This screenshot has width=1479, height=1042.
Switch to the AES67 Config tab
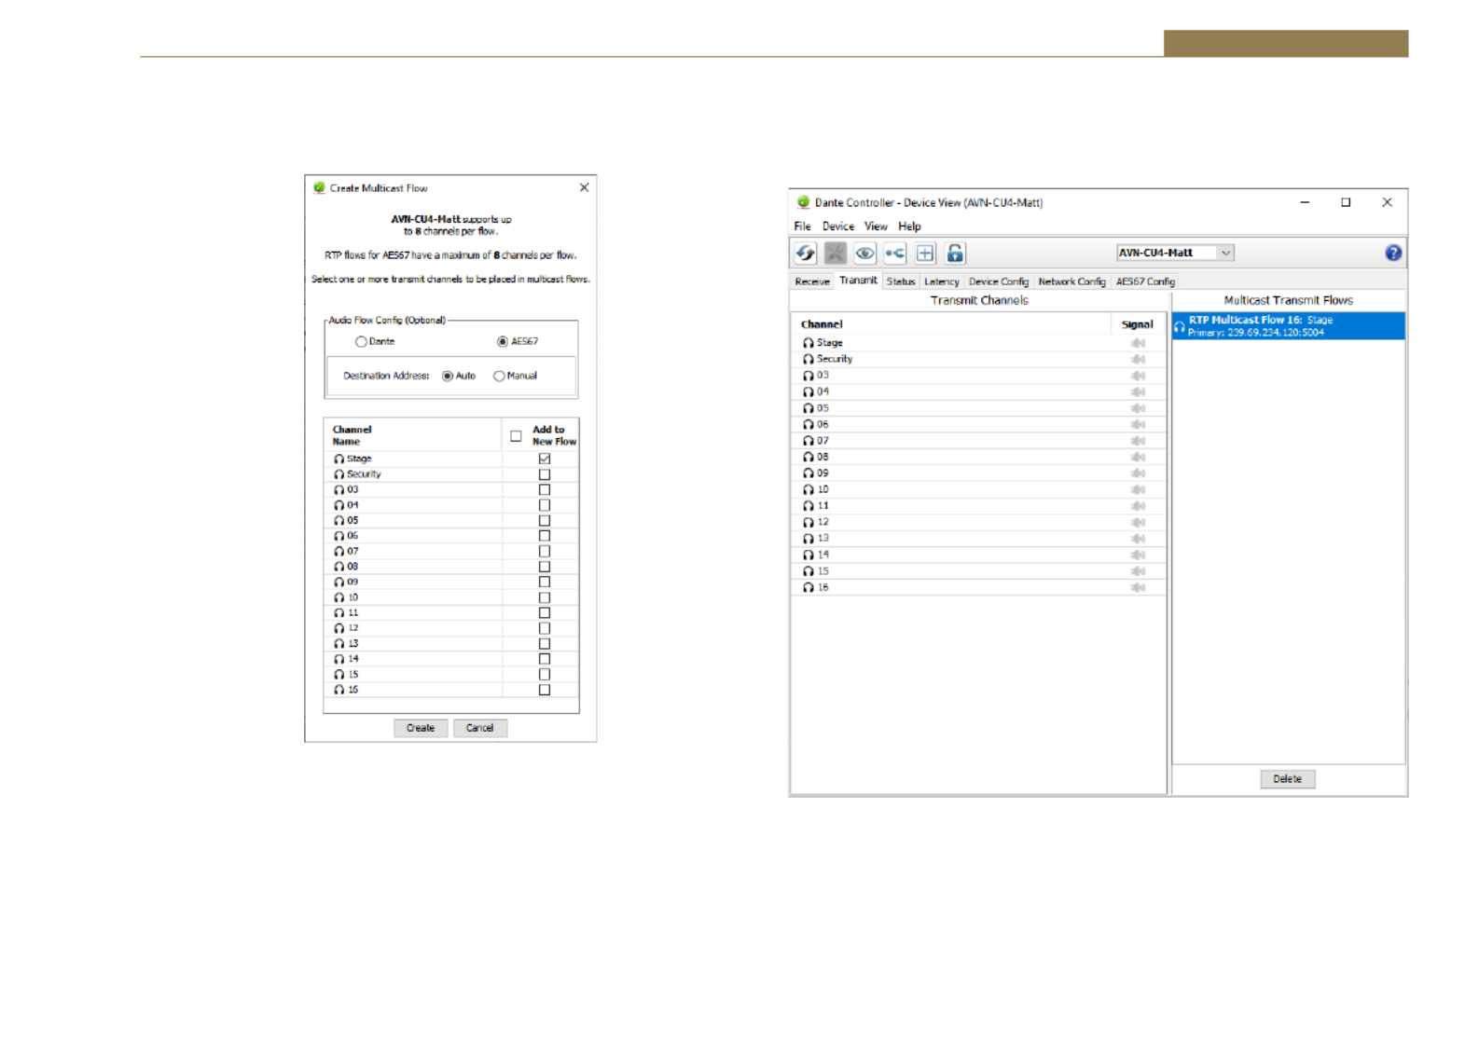click(x=1145, y=281)
